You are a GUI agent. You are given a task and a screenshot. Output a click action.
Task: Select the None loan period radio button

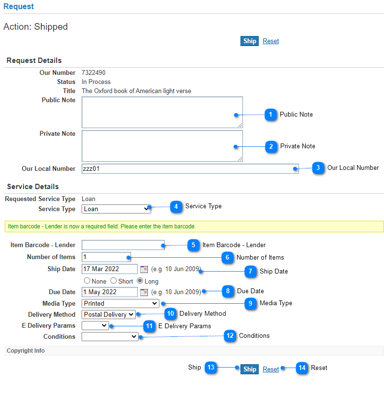[x=87, y=281]
